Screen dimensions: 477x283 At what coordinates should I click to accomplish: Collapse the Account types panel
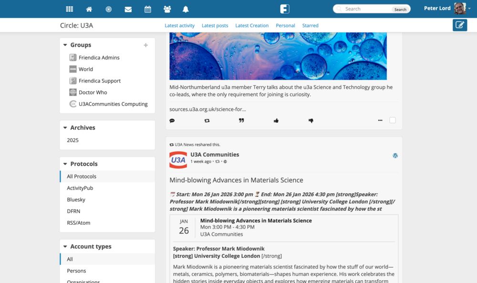coord(65,247)
